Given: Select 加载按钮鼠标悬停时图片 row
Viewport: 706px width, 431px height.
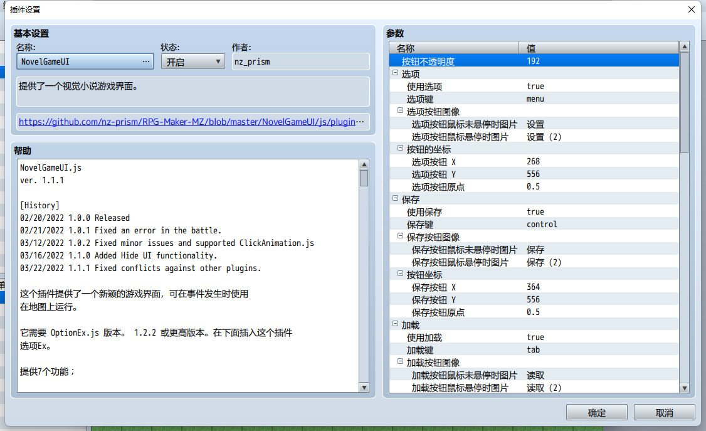Looking at the screenshot, I should pos(534,387).
